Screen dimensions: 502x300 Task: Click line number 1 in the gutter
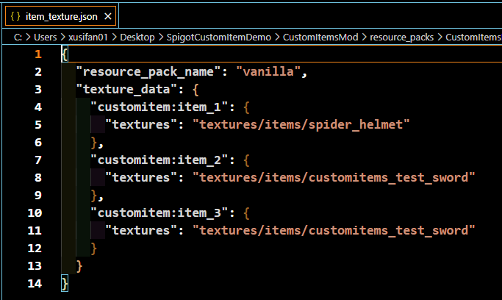point(38,54)
